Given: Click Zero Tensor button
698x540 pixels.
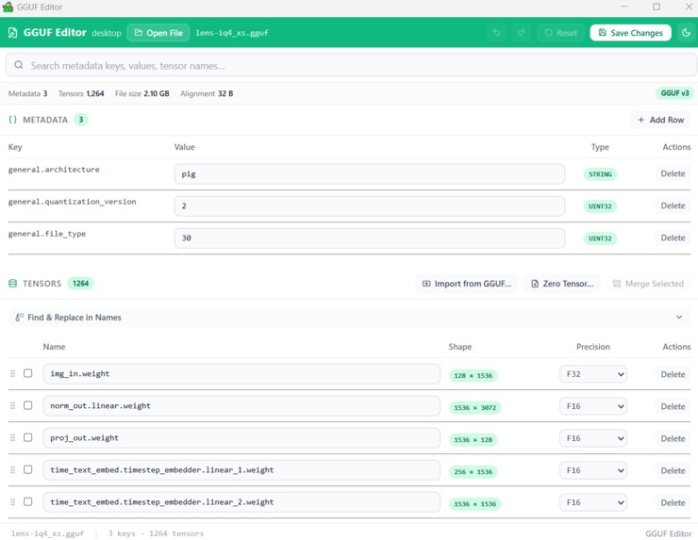Looking at the screenshot, I should (x=562, y=284).
